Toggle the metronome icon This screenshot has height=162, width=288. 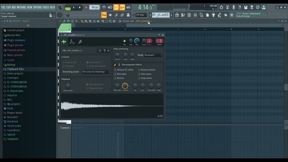pyautogui.click(x=104, y=7)
